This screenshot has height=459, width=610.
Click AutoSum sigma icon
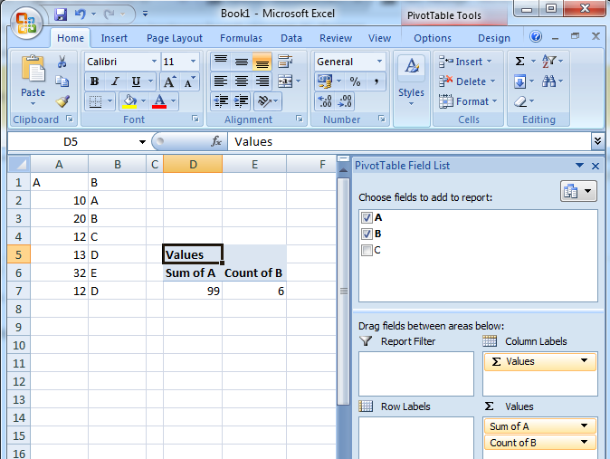519,62
